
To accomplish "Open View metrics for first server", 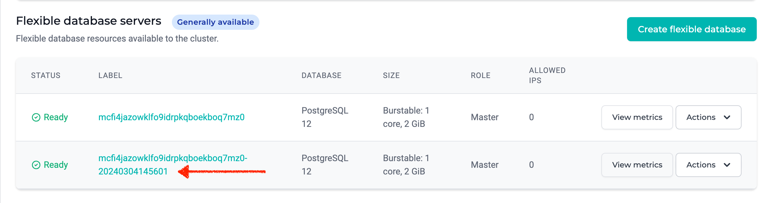I will [637, 117].
